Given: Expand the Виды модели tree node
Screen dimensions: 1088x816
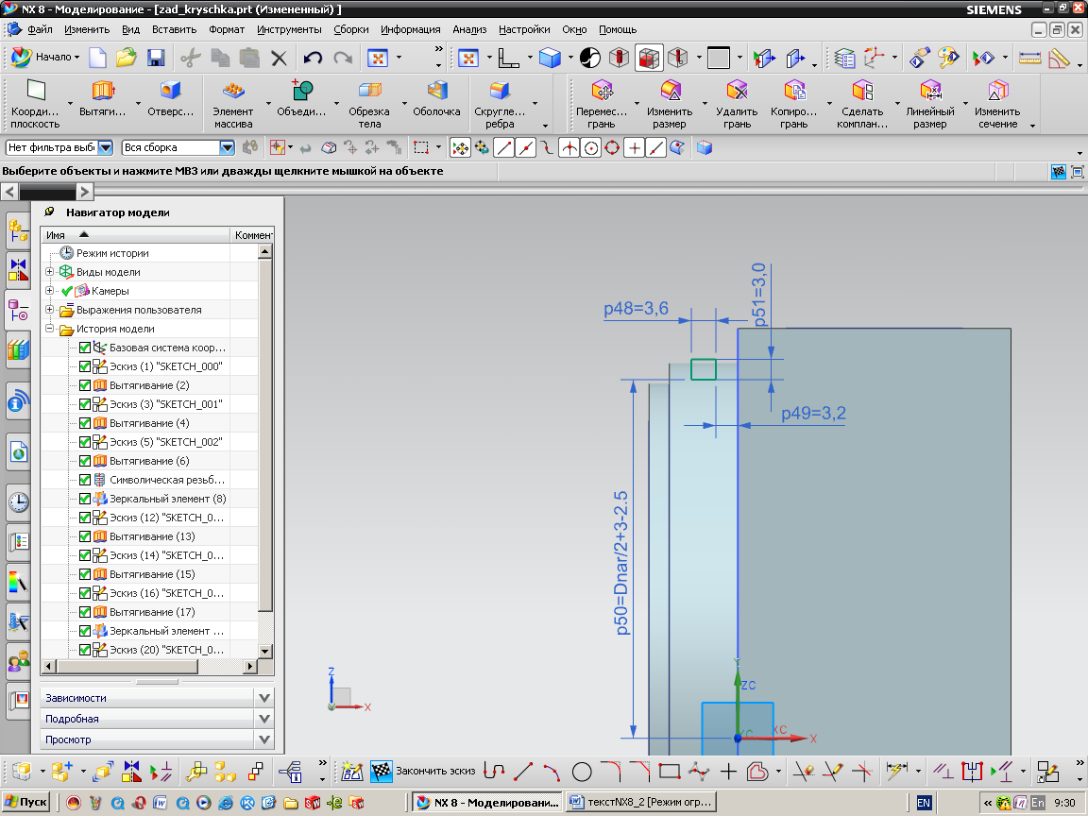Looking at the screenshot, I should [49, 271].
